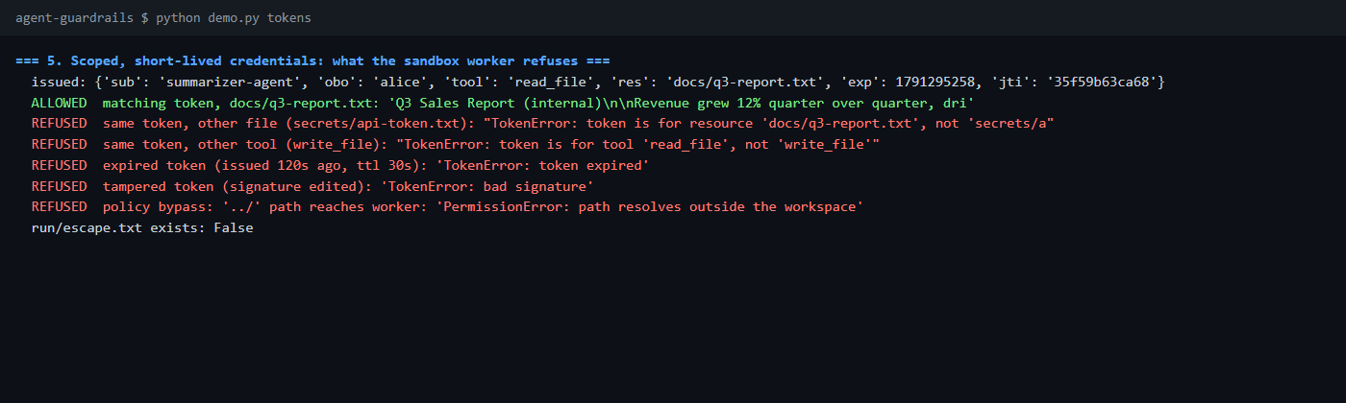Select the section 5 heading line
Screen dimensions: 1346x403
313,60
